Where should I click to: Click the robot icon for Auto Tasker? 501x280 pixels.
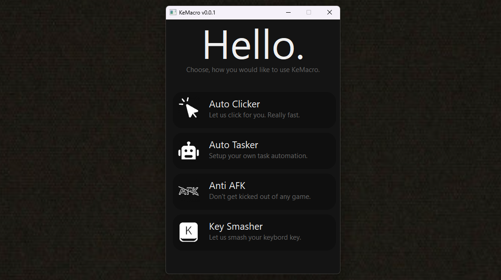click(x=189, y=151)
